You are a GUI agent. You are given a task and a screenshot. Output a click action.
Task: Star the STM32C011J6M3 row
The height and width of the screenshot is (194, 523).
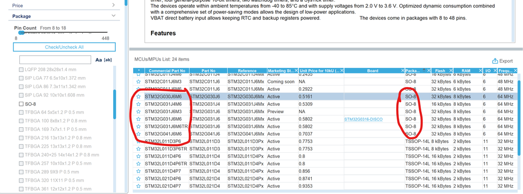click(138, 82)
